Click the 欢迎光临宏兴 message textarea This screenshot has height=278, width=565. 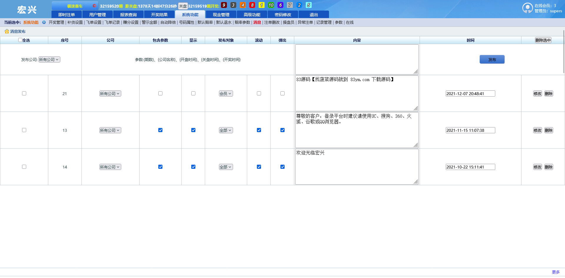[357, 167]
